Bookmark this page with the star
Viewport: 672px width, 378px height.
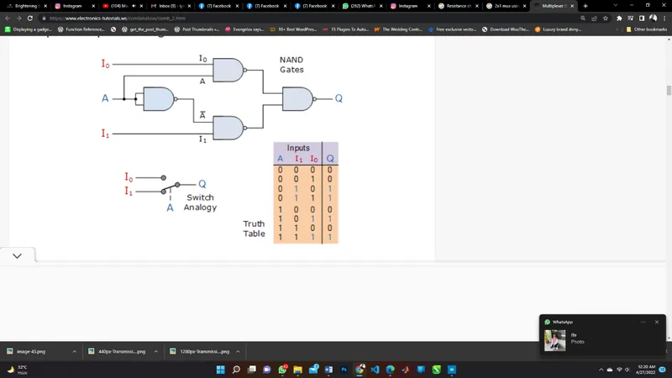[606, 18]
